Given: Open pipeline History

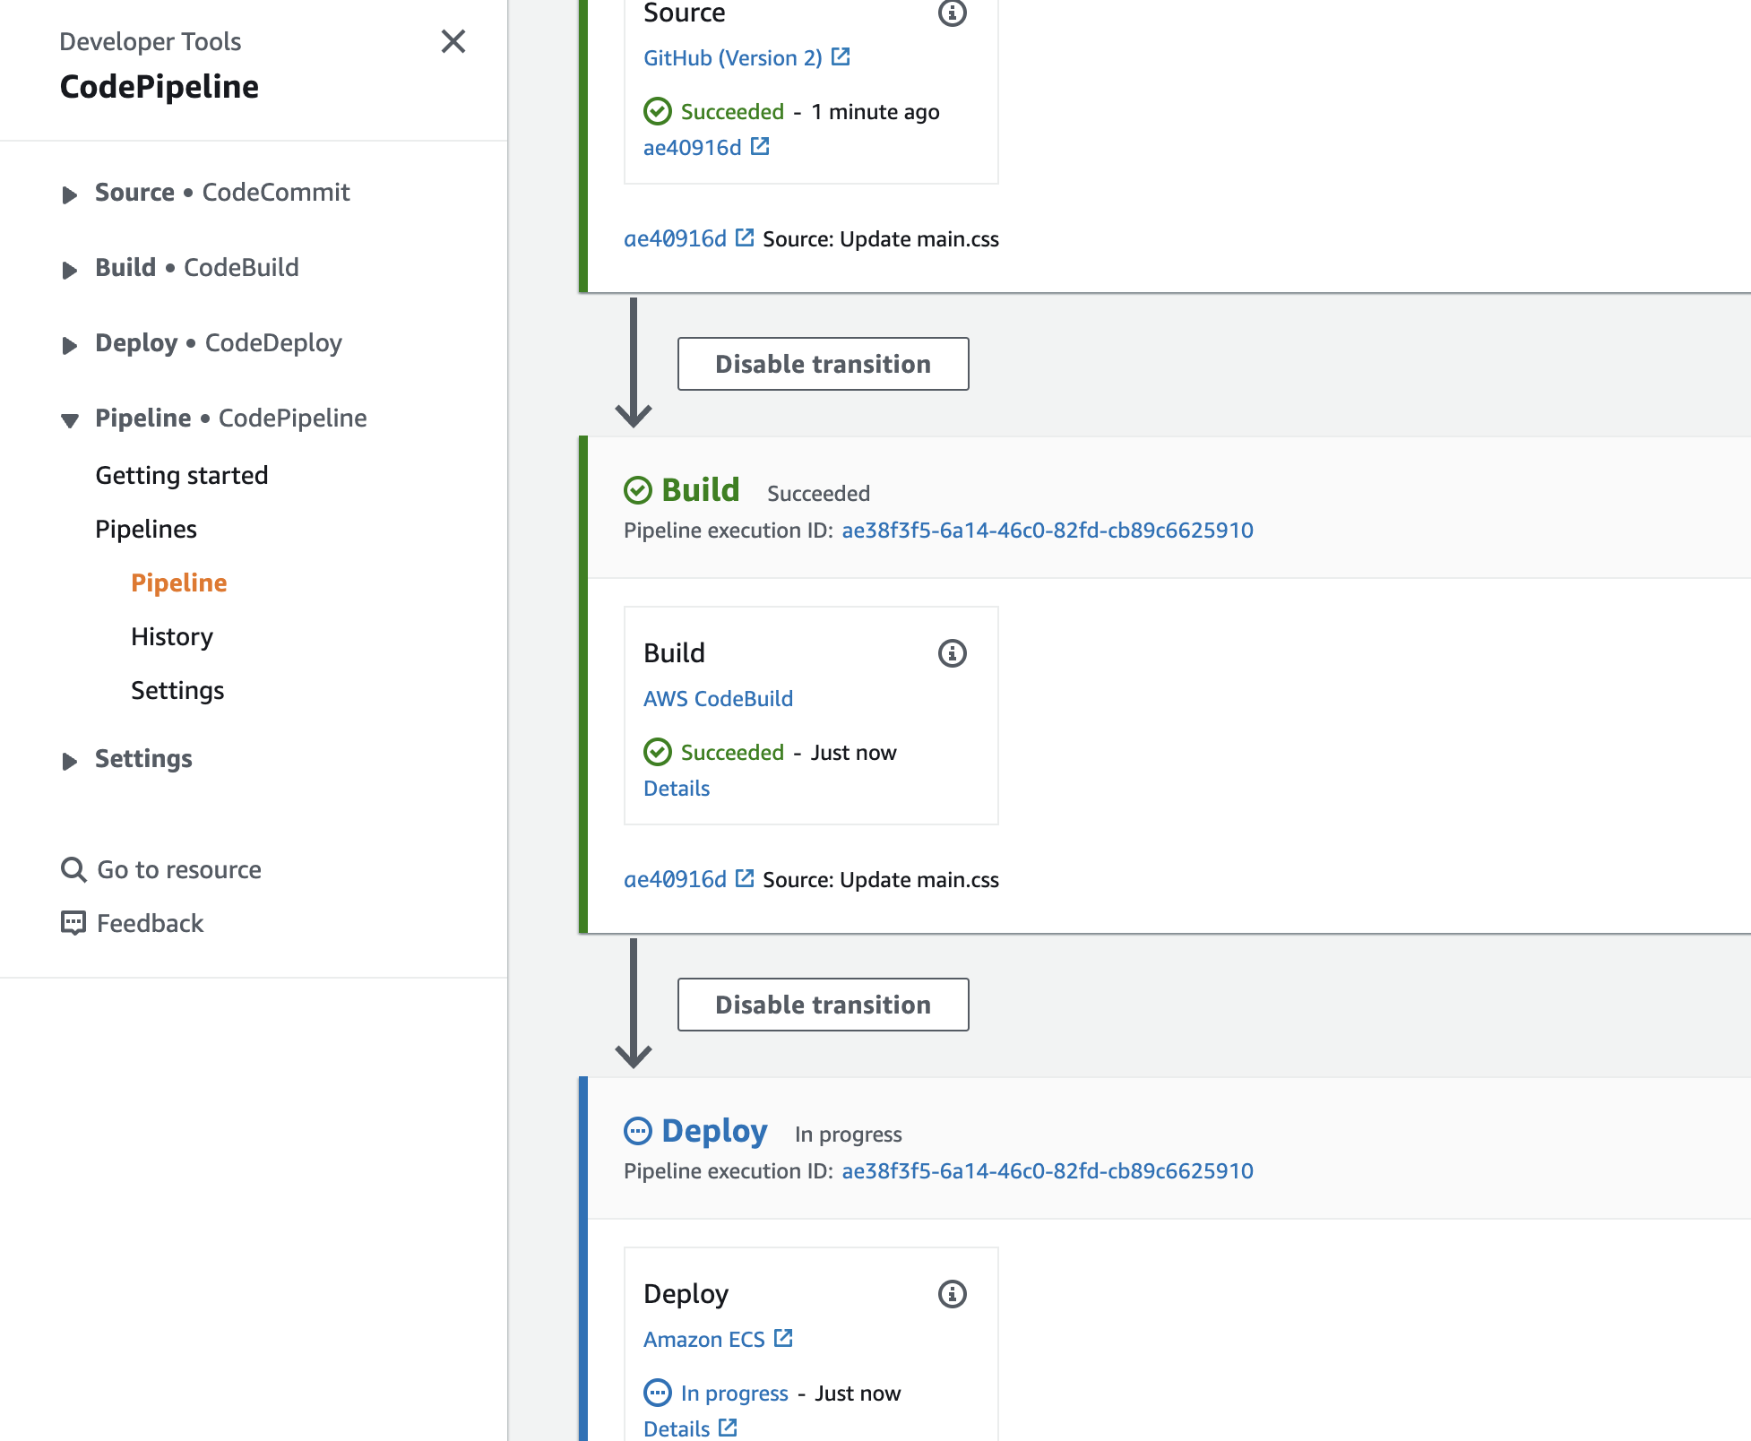Looking at the screenshot, I should tap(172, 636).
